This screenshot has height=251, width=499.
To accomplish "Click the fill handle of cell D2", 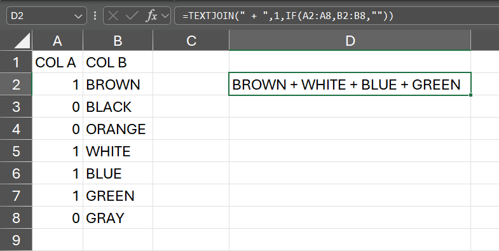I will pyautogui.click(x=470, y=95).
